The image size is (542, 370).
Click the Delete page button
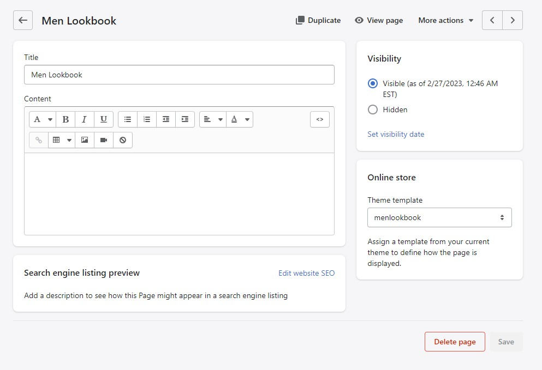pyautogui.click(x=455, y=342)
